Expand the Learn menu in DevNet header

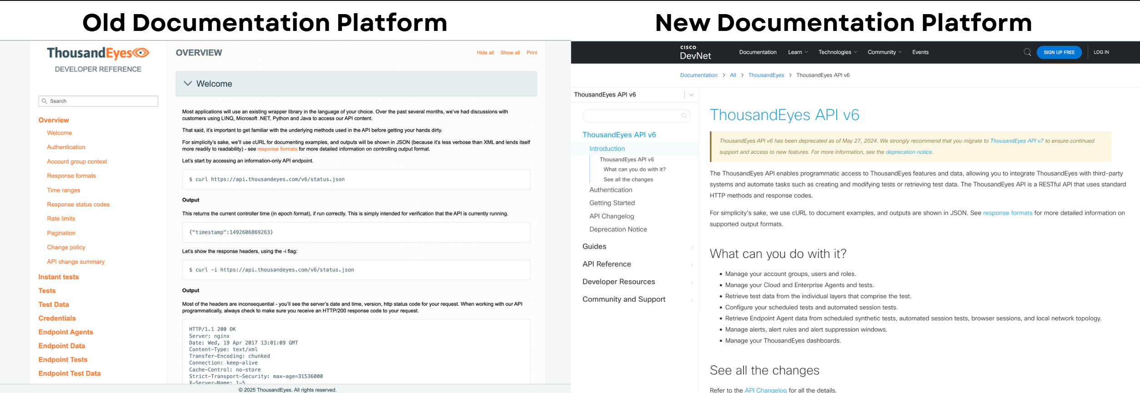[x=798, y=52]
